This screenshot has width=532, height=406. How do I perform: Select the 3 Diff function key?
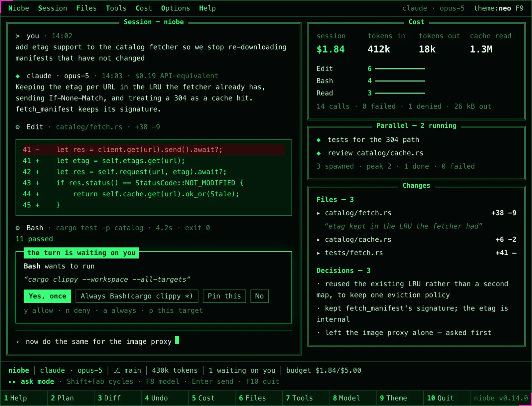click(x=118, y=398)
